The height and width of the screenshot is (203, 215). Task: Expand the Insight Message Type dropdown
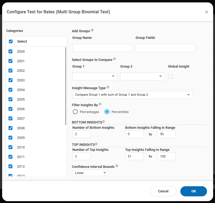coord(132,95)
